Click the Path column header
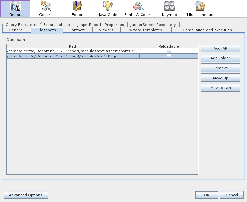 click(73, 46)
